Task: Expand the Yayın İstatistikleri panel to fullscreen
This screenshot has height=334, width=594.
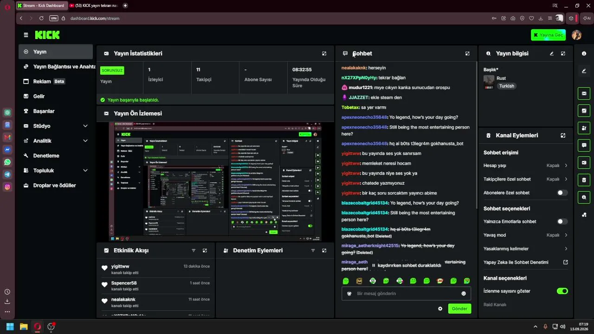Action: tap(324, 53)
